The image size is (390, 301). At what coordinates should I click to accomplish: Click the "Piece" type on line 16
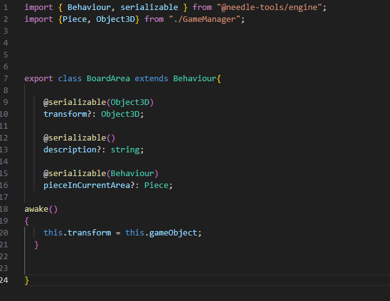(157, 185)
